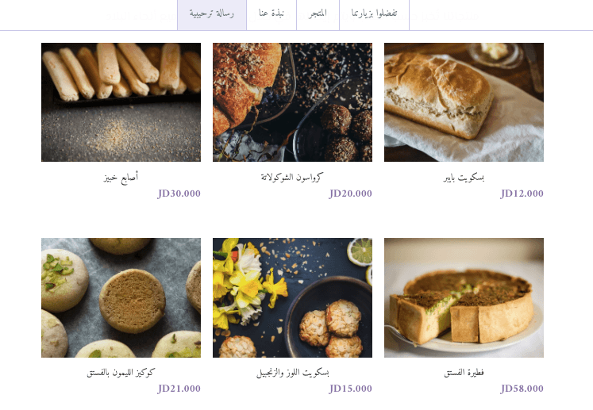View the almond biscuits with daffodils photo
Image resolution: width=593 pixels, height=410 pixels.
(292, 297)
